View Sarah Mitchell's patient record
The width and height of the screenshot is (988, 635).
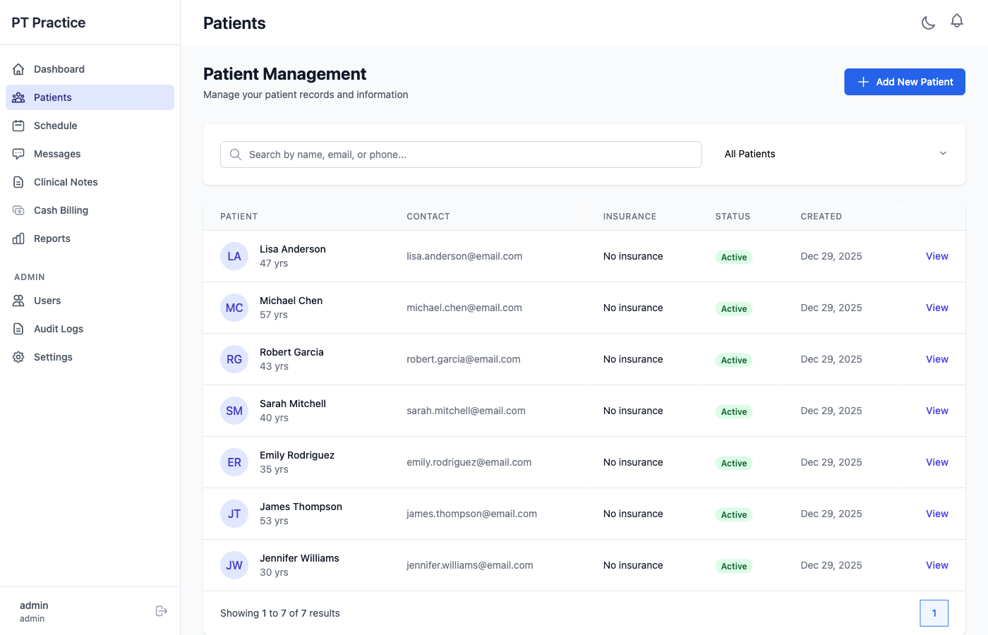pos(936,411)
